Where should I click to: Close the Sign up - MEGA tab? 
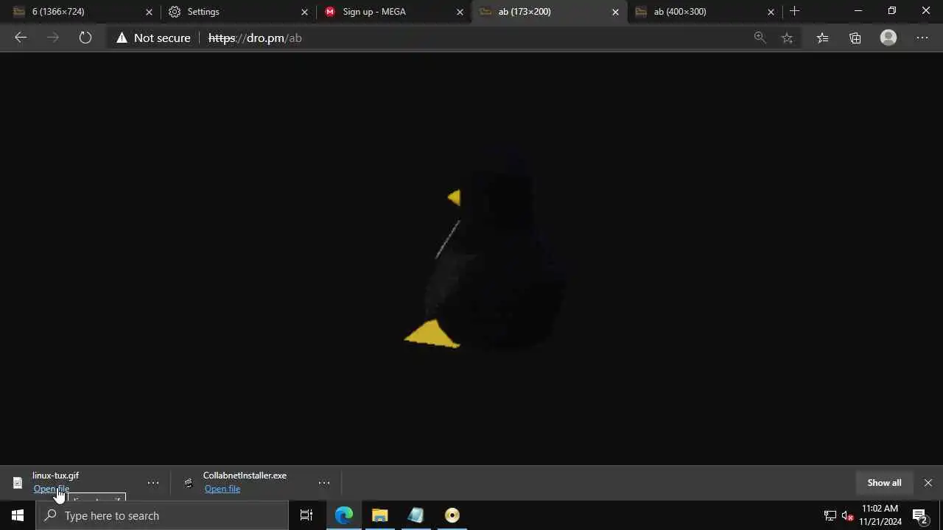(460, 12)
